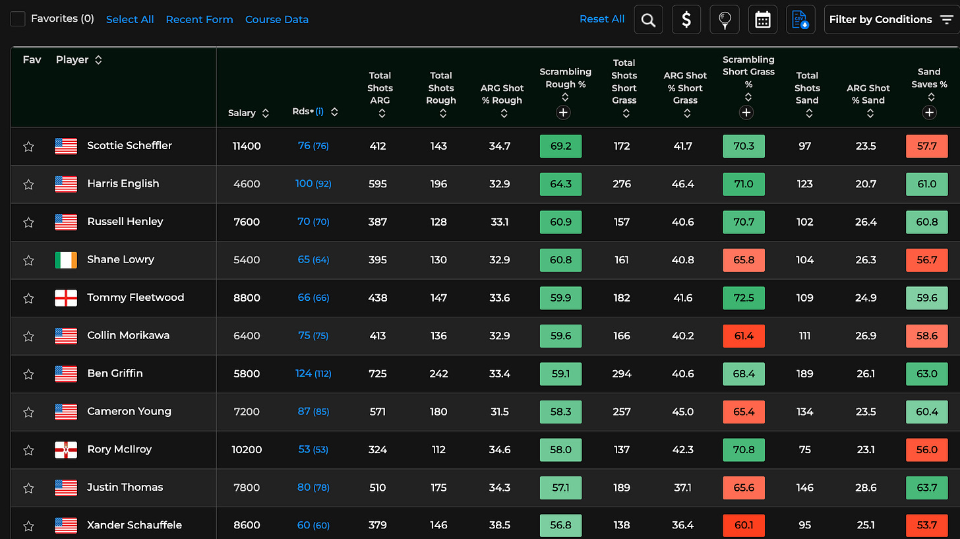Favorite Ben Griffin with the star
960x539 pixels.
28,374
